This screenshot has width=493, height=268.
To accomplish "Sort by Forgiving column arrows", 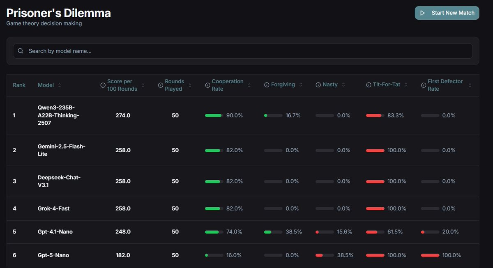I will pyautogui.click(x=300, y=85).
